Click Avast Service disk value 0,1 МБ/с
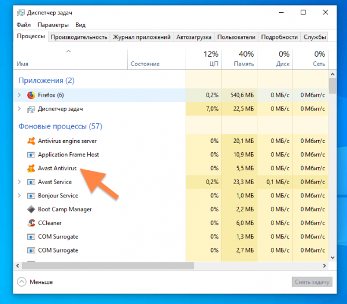347x304 pixels. [x=278, y=182]
